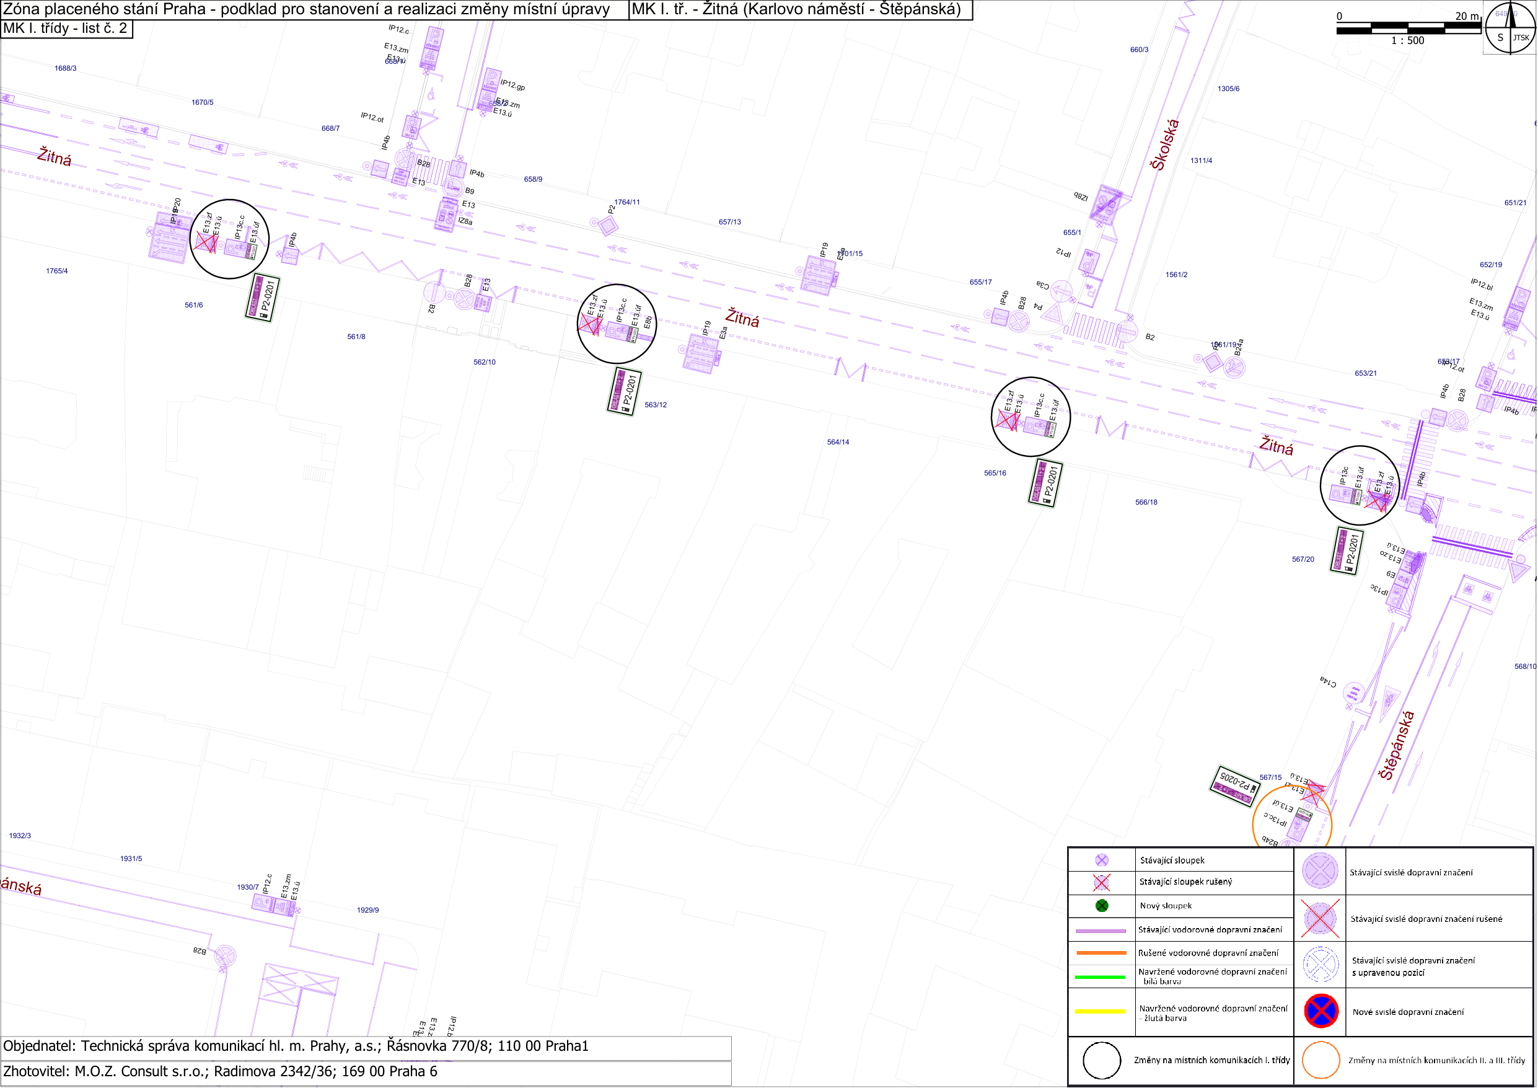Viewport: 1538px width, 1088px height.
Task: Click parcel number 655/17
Action: click(981, 282)
